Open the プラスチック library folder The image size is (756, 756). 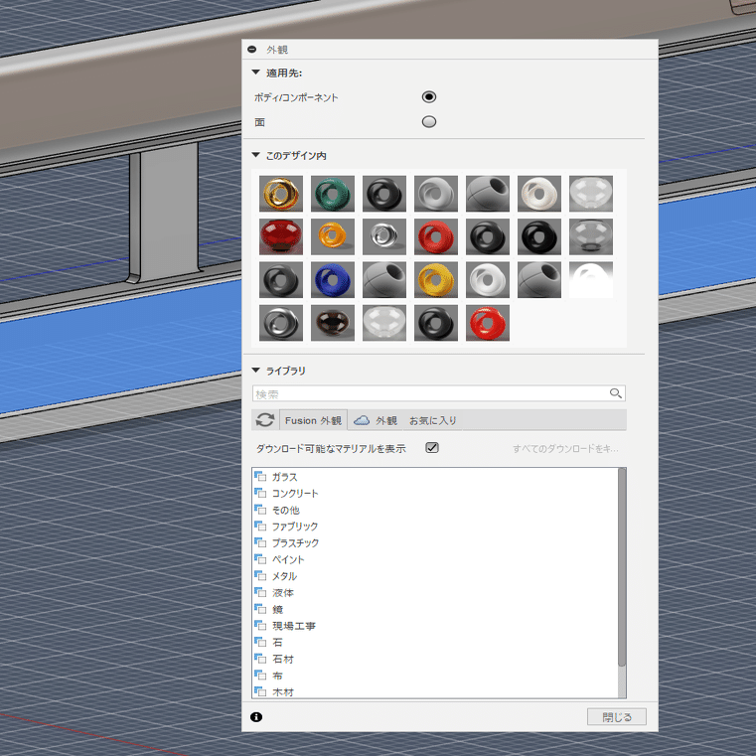click(287, 542)
